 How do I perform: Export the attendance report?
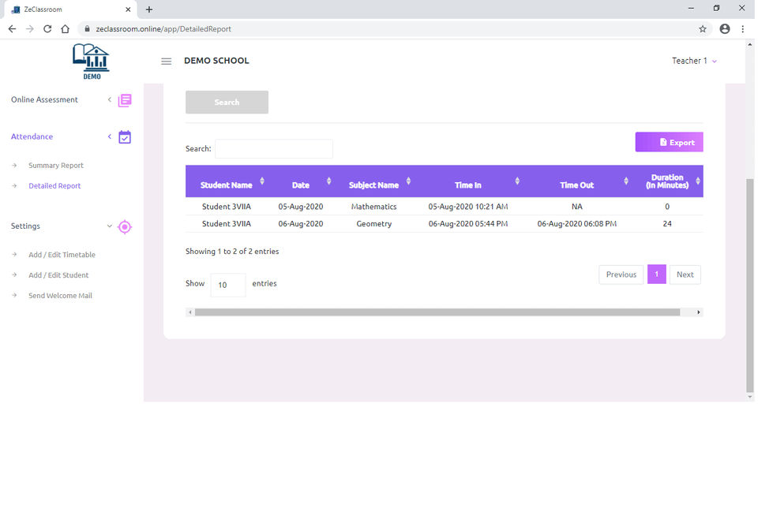(669, 142)
